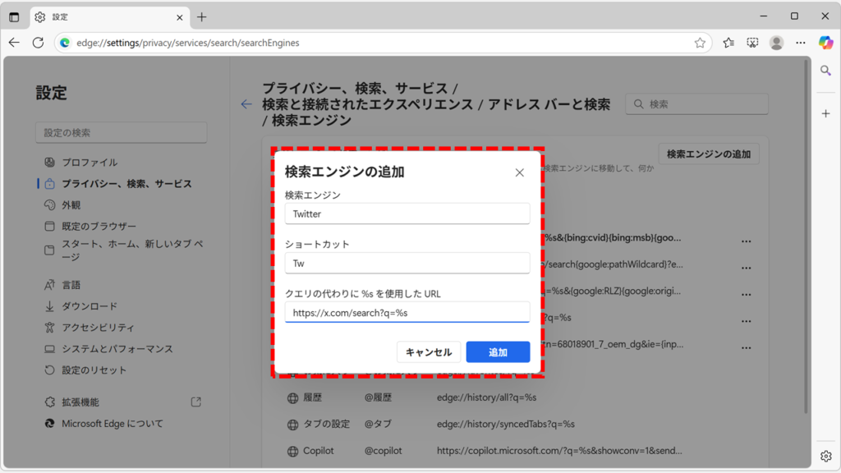
Task: Click the 設定の検索 search box
Action: (122, 132)
